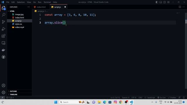Open video.mp4 in Explorer
Viewport: 187px width, 105px height.
click(20, 27)
